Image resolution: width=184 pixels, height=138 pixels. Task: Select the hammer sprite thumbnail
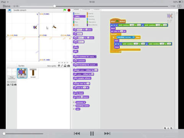33,73
